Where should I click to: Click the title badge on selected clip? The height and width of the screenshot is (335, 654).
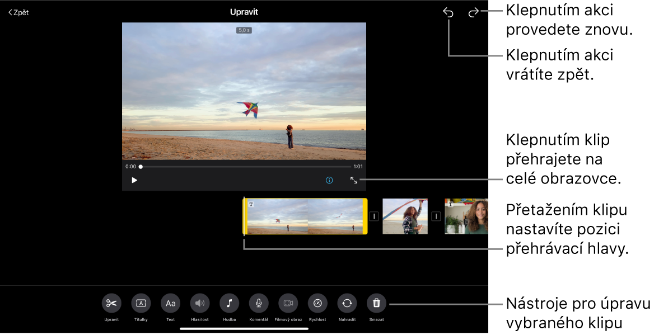tap(251, 204)
